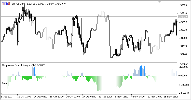Image resolution: width=191 pixels, height=100 pixels.
Task: Click the 3 Nov 12:00 time label
Action: 122,97
